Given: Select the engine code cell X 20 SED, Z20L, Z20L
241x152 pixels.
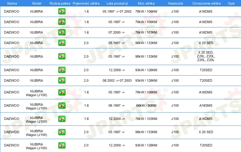Looking at the screenshot, I should pyautogui.click(x=206, y=56).
